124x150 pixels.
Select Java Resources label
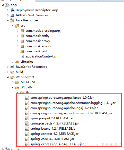(x=27, y=20)
